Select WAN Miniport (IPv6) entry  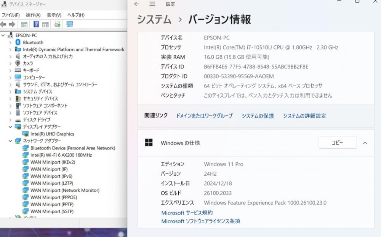click(51, 176)
